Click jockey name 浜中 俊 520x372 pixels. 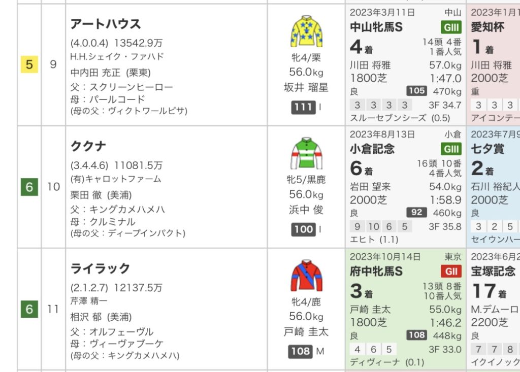point(306,210)
